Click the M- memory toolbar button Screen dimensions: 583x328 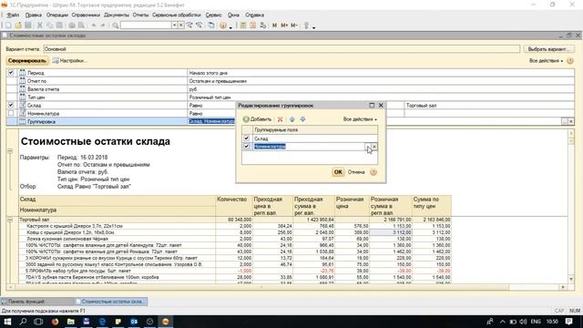tap(293, 26)
